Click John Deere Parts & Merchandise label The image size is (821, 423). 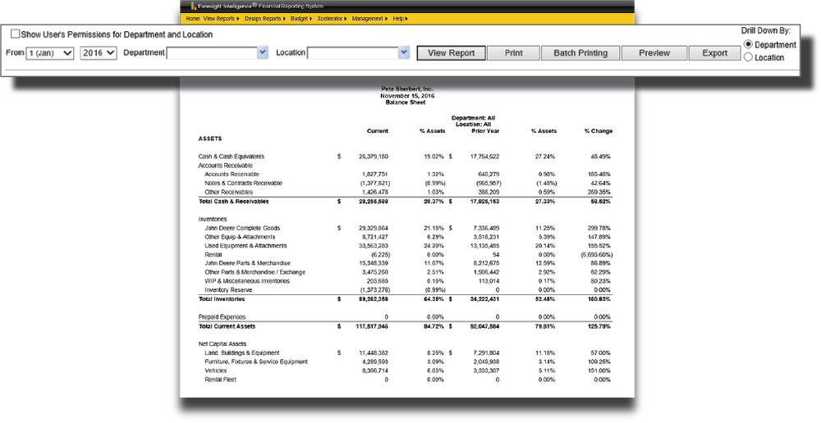[247, 263]
